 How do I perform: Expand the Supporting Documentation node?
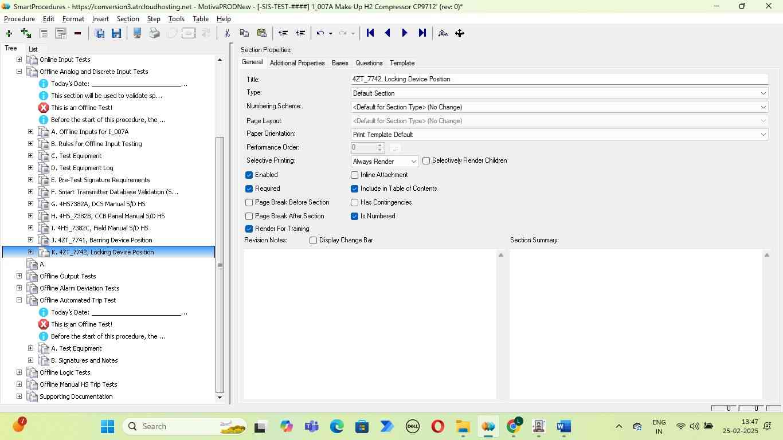[19, 396]
